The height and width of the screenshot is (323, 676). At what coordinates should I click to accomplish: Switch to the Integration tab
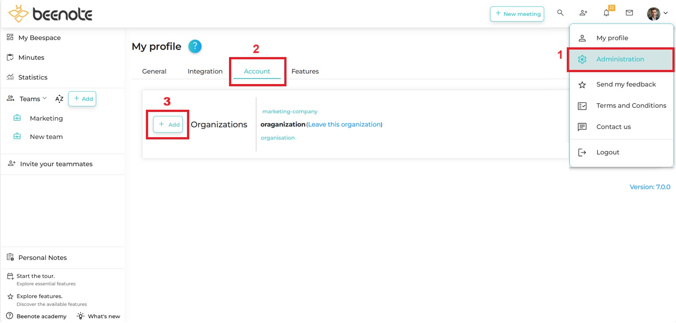click(205, 71)
